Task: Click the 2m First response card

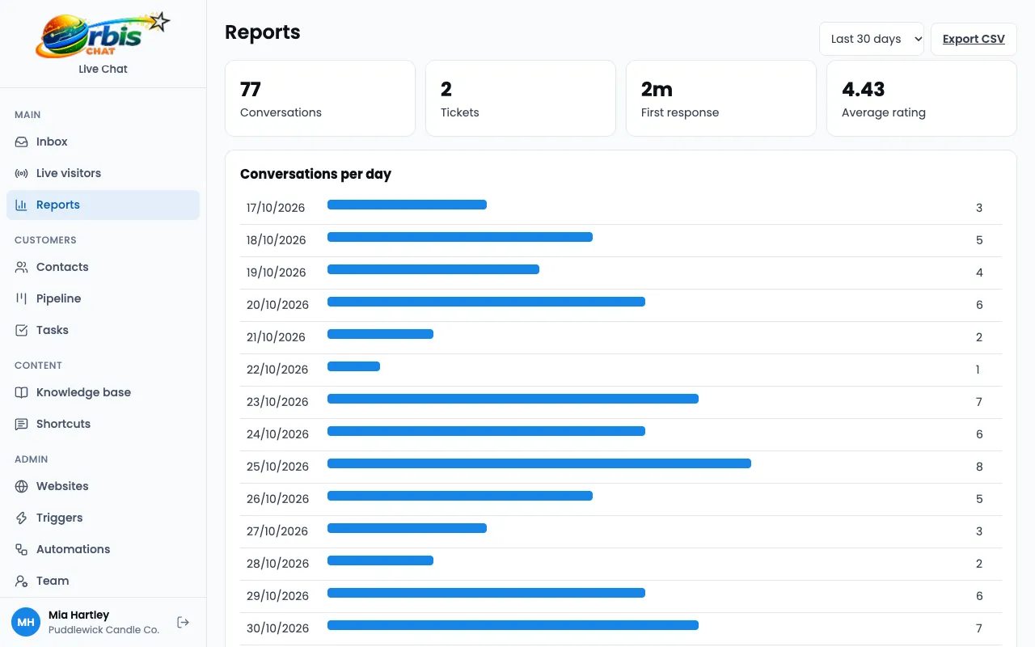Action: pos(721,98)
